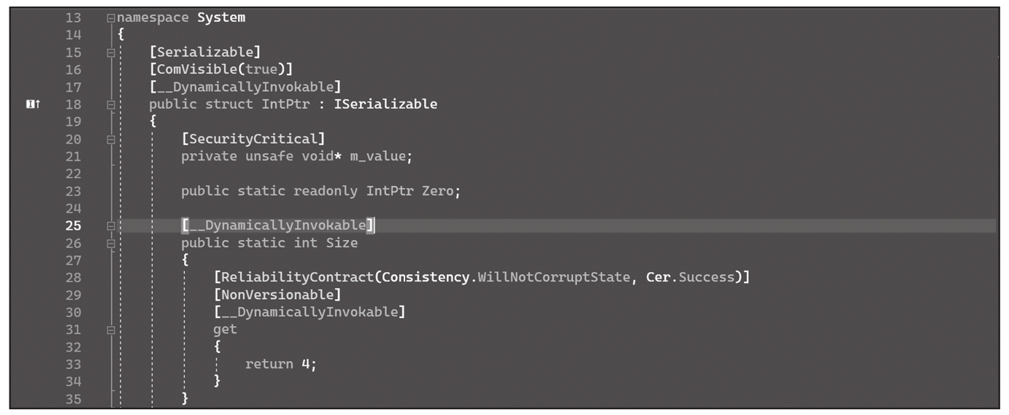Click the ComVisible attribute text
The width and height of the screenshot is (1009, 415).
coord(192,69)
